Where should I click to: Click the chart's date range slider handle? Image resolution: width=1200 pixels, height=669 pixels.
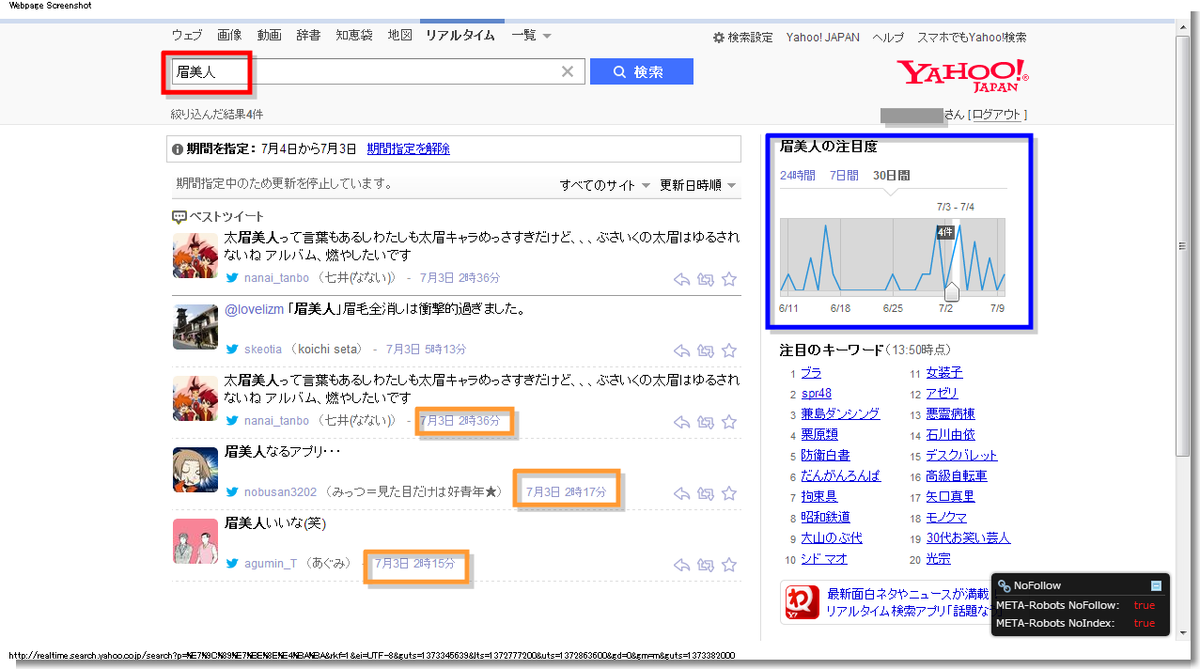pyautogui.click(x=951, y=290)
